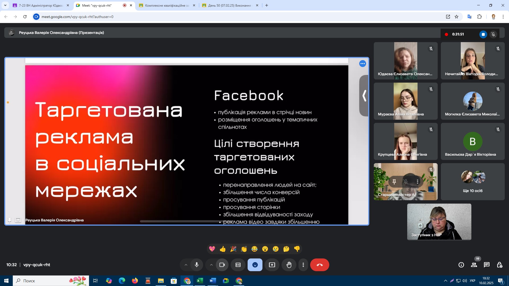Switch to День 50 (07.02.25) tab
Screen dimensions: 509x286
click(230, 5)
